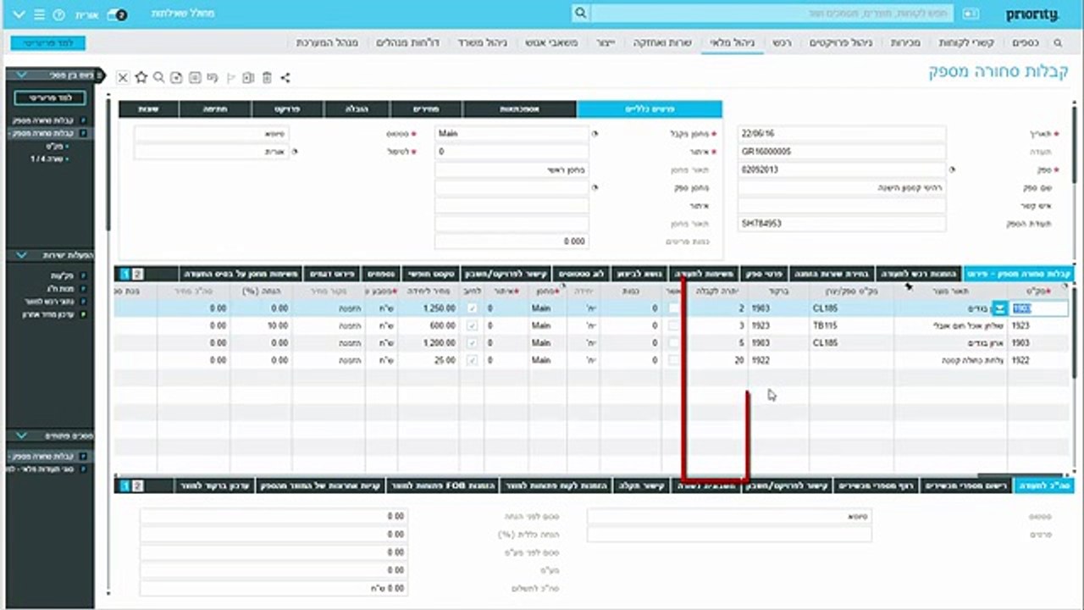Click supplier document field SH784953
Viewport: 1084px width, 610px height.
click(842, 224)
